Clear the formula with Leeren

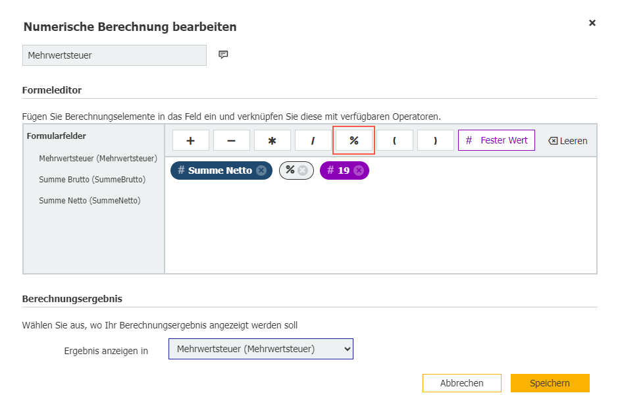coord(568,141)
